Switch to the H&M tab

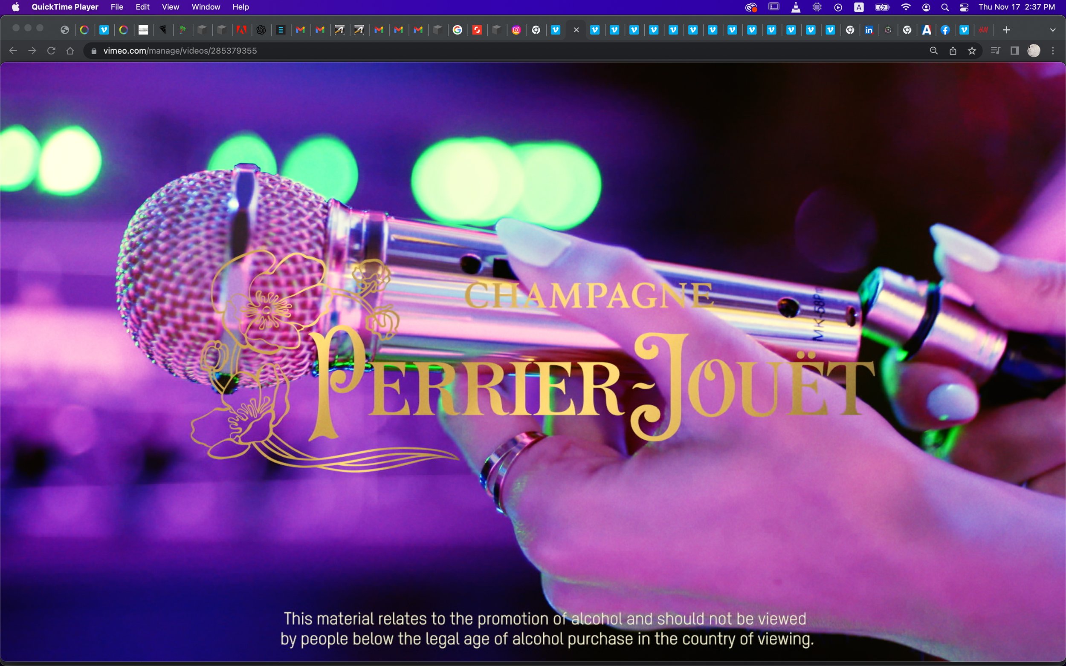tap(984, 30)
